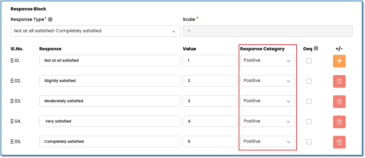
Task: Click the disabled Scale field showing 5
Action: (x=267, y=31)
